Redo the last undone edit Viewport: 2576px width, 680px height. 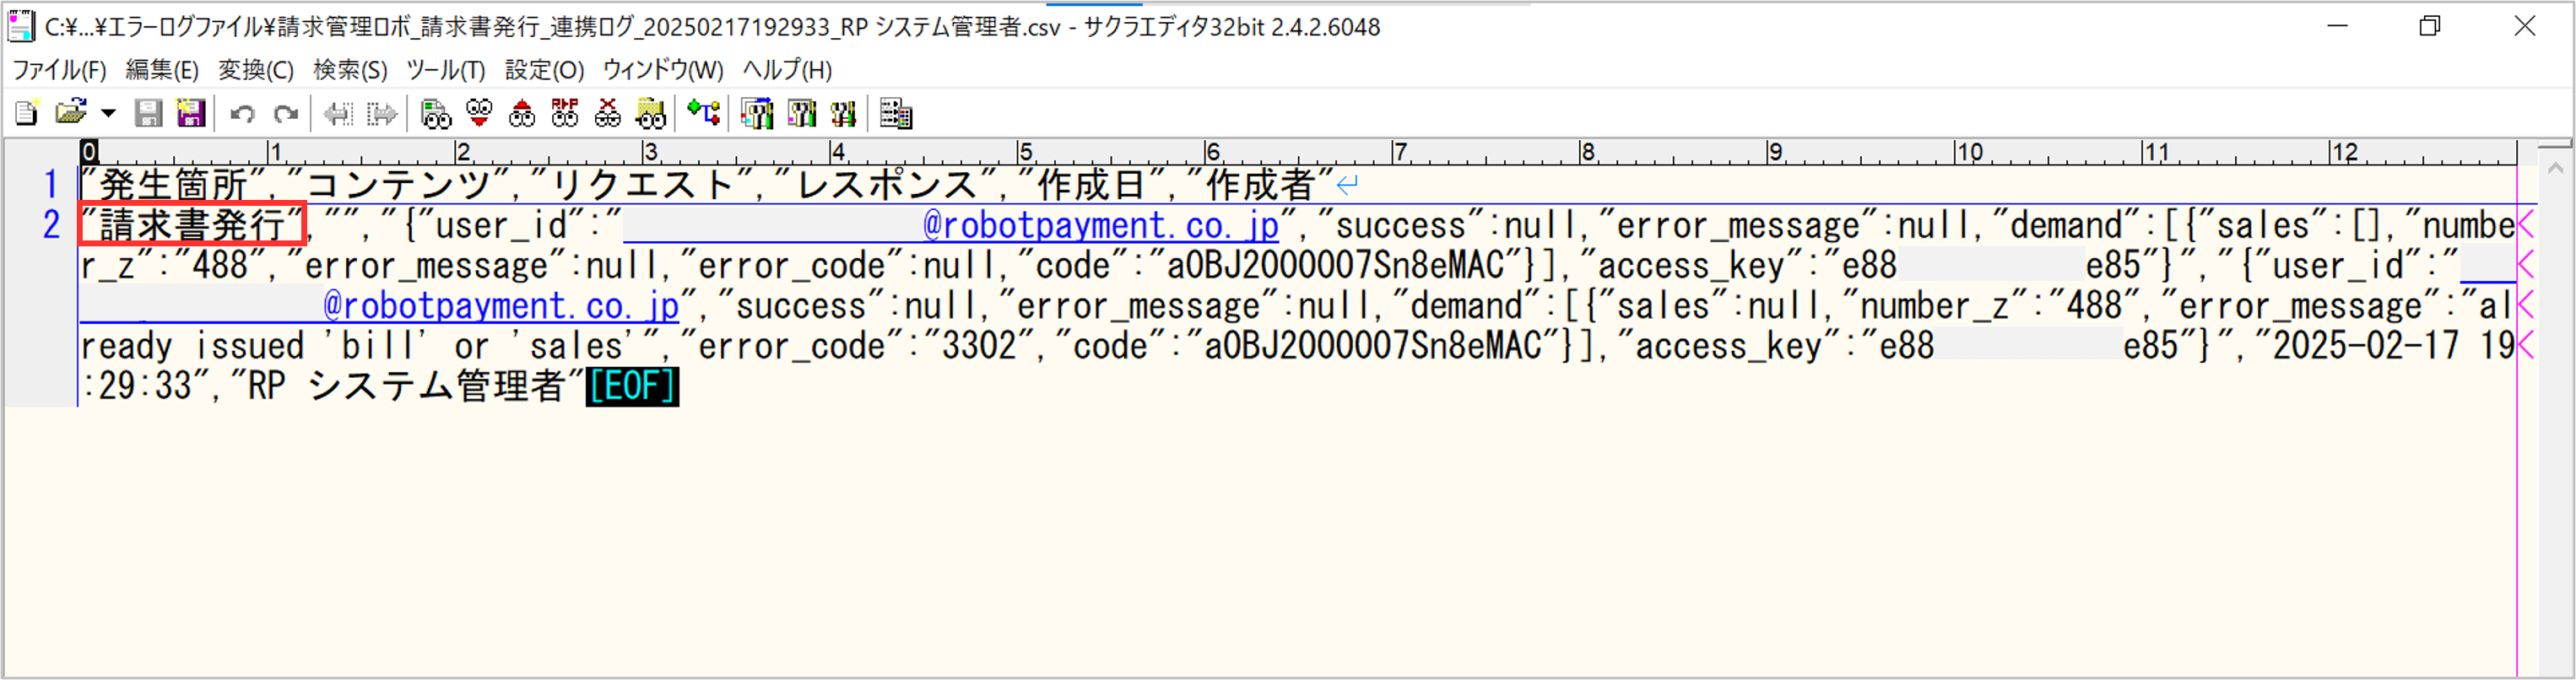pos(286,114)
